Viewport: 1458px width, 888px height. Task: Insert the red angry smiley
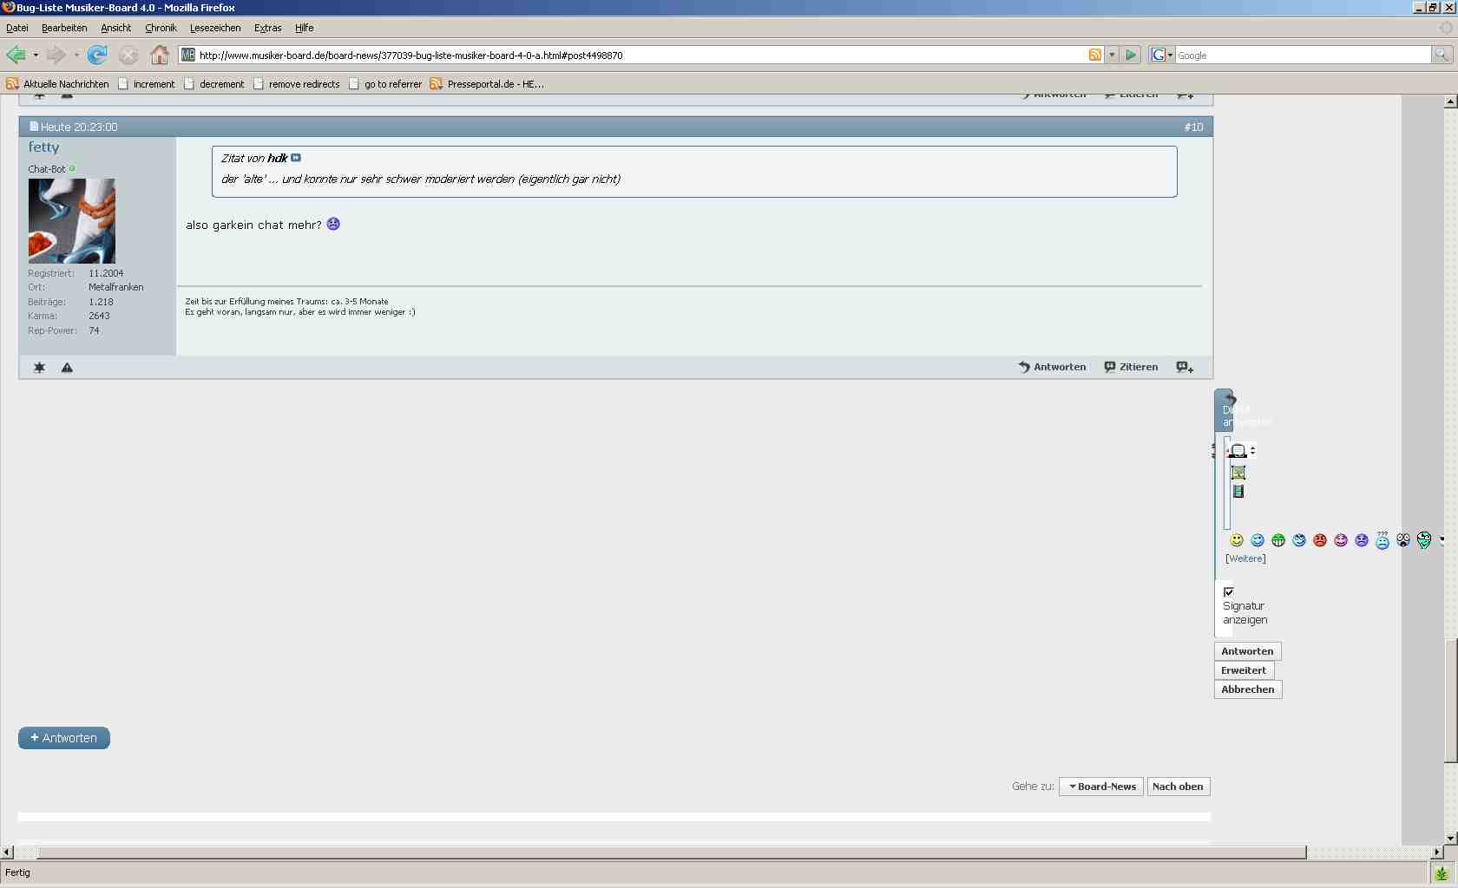pyautogui.click(x=1320, y=540)
